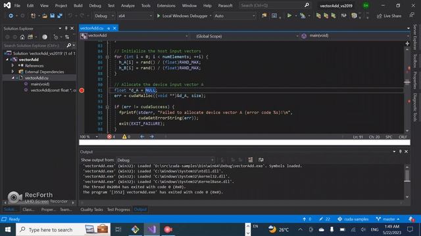
Task: Open the Auto debugger type dropdown
Action: tap(235, 16)
